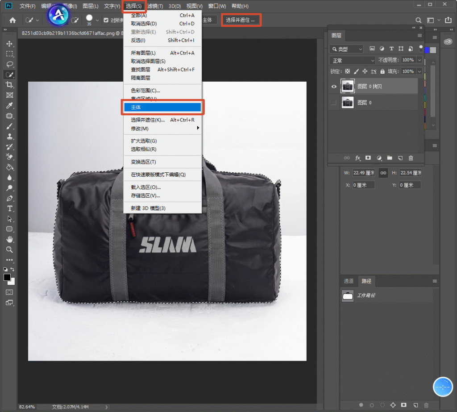
Task: Add layer mask in Layers panel
Action: [368, 158]
